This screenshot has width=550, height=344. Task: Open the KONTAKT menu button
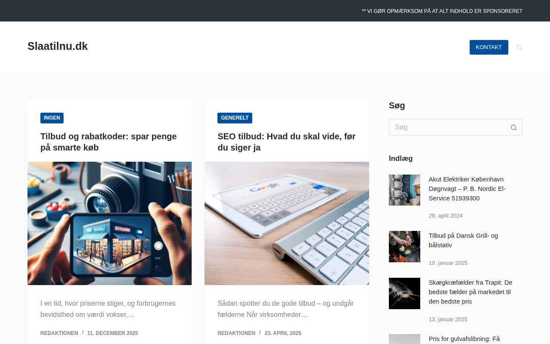click(x=489, y=47)
